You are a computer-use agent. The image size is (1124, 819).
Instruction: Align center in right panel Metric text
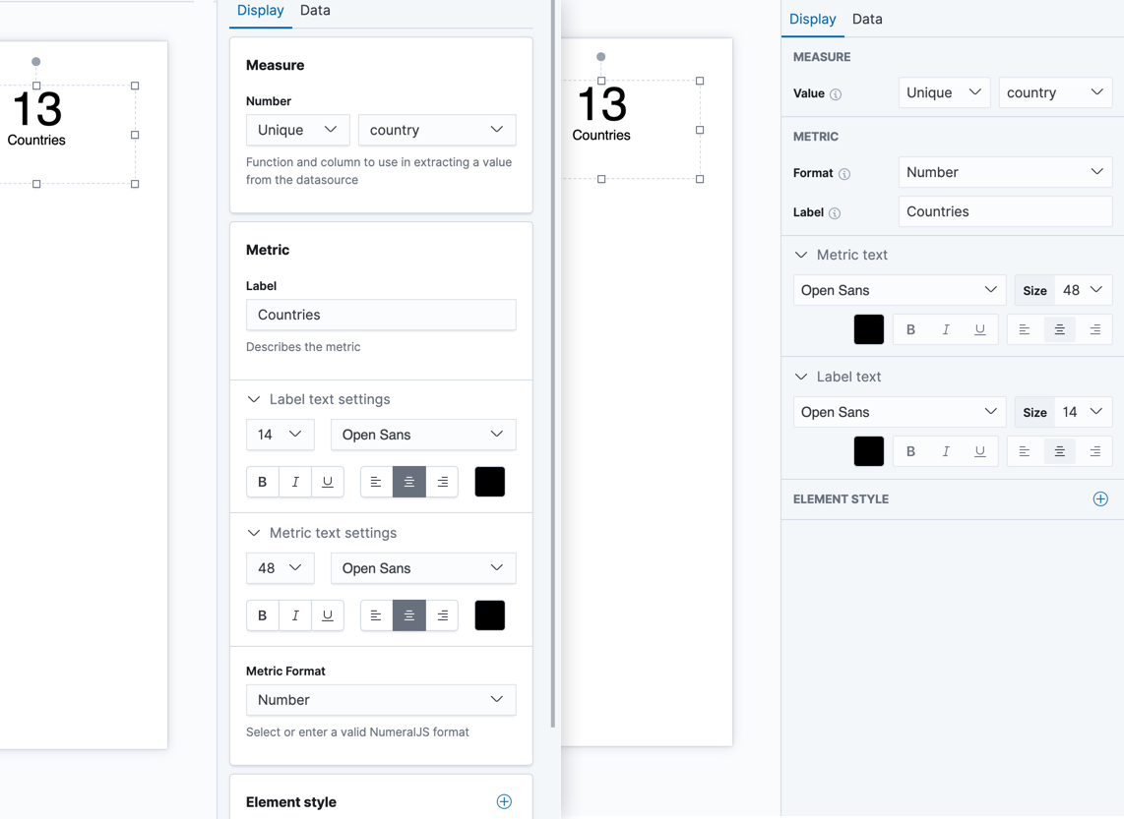point(1059,330)
